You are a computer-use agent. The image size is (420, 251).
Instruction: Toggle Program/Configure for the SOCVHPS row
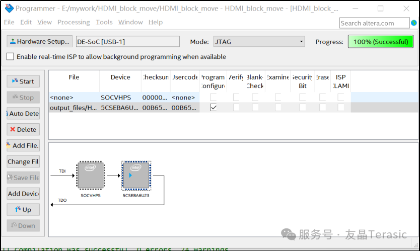tap(213, 97)
